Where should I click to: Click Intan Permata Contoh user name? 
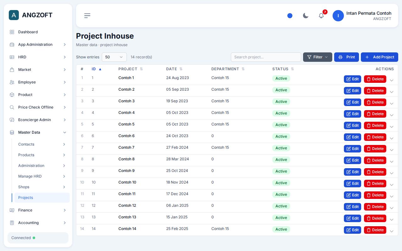(x=369, y=13)
